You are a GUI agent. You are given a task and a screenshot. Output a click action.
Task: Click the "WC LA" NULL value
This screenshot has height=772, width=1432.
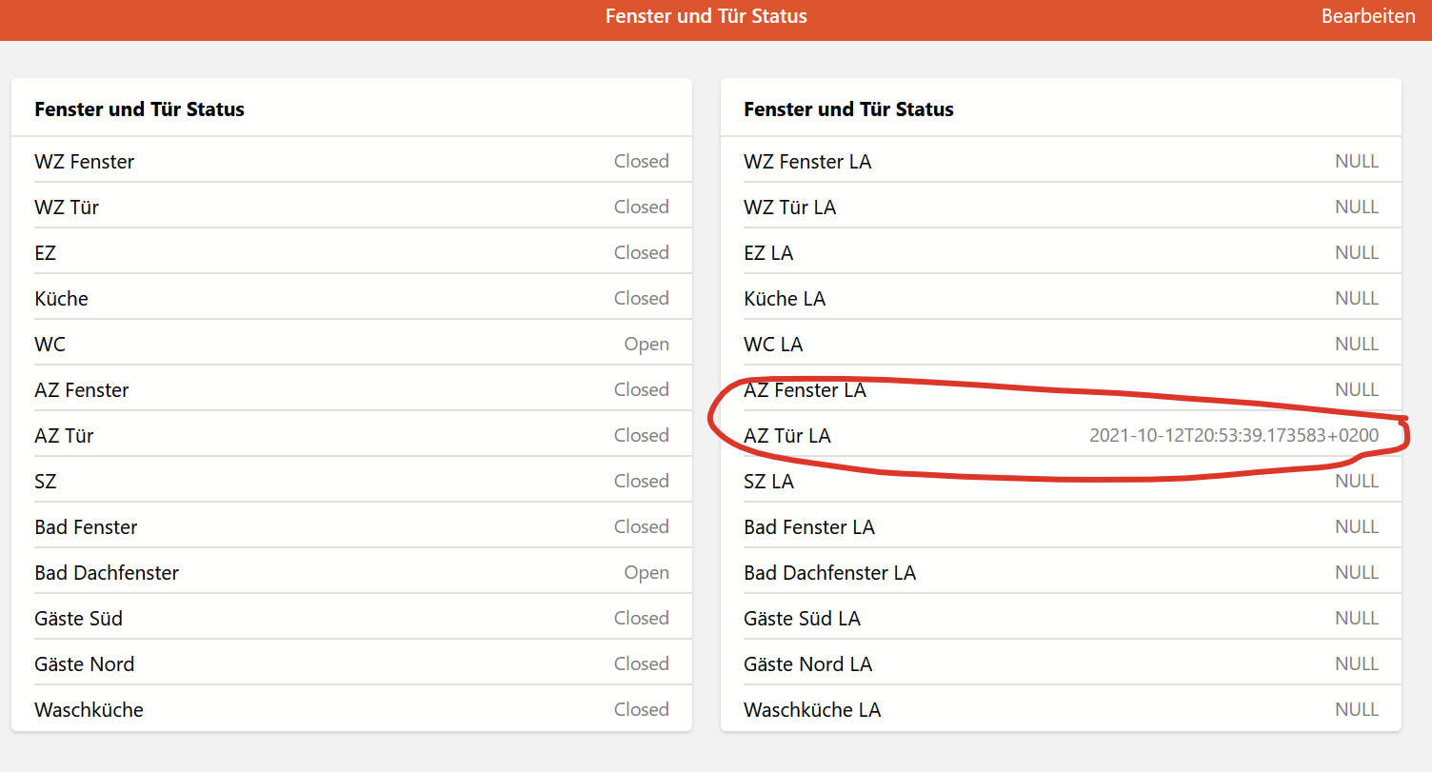(1357, 344)
